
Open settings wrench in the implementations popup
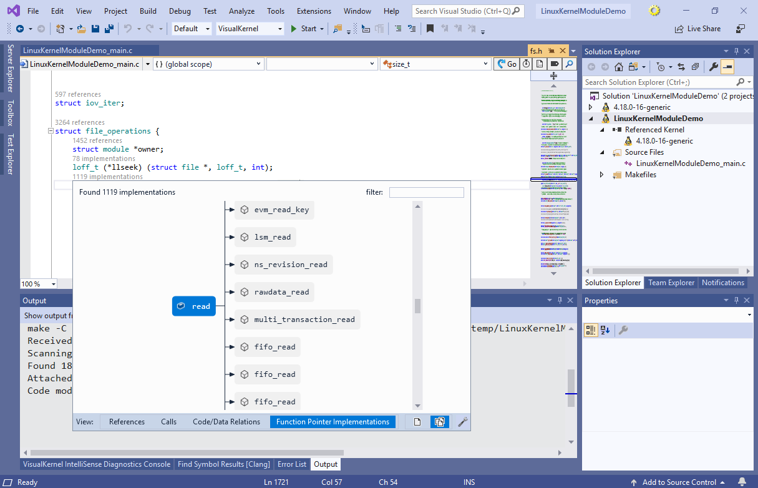[462, 422]
